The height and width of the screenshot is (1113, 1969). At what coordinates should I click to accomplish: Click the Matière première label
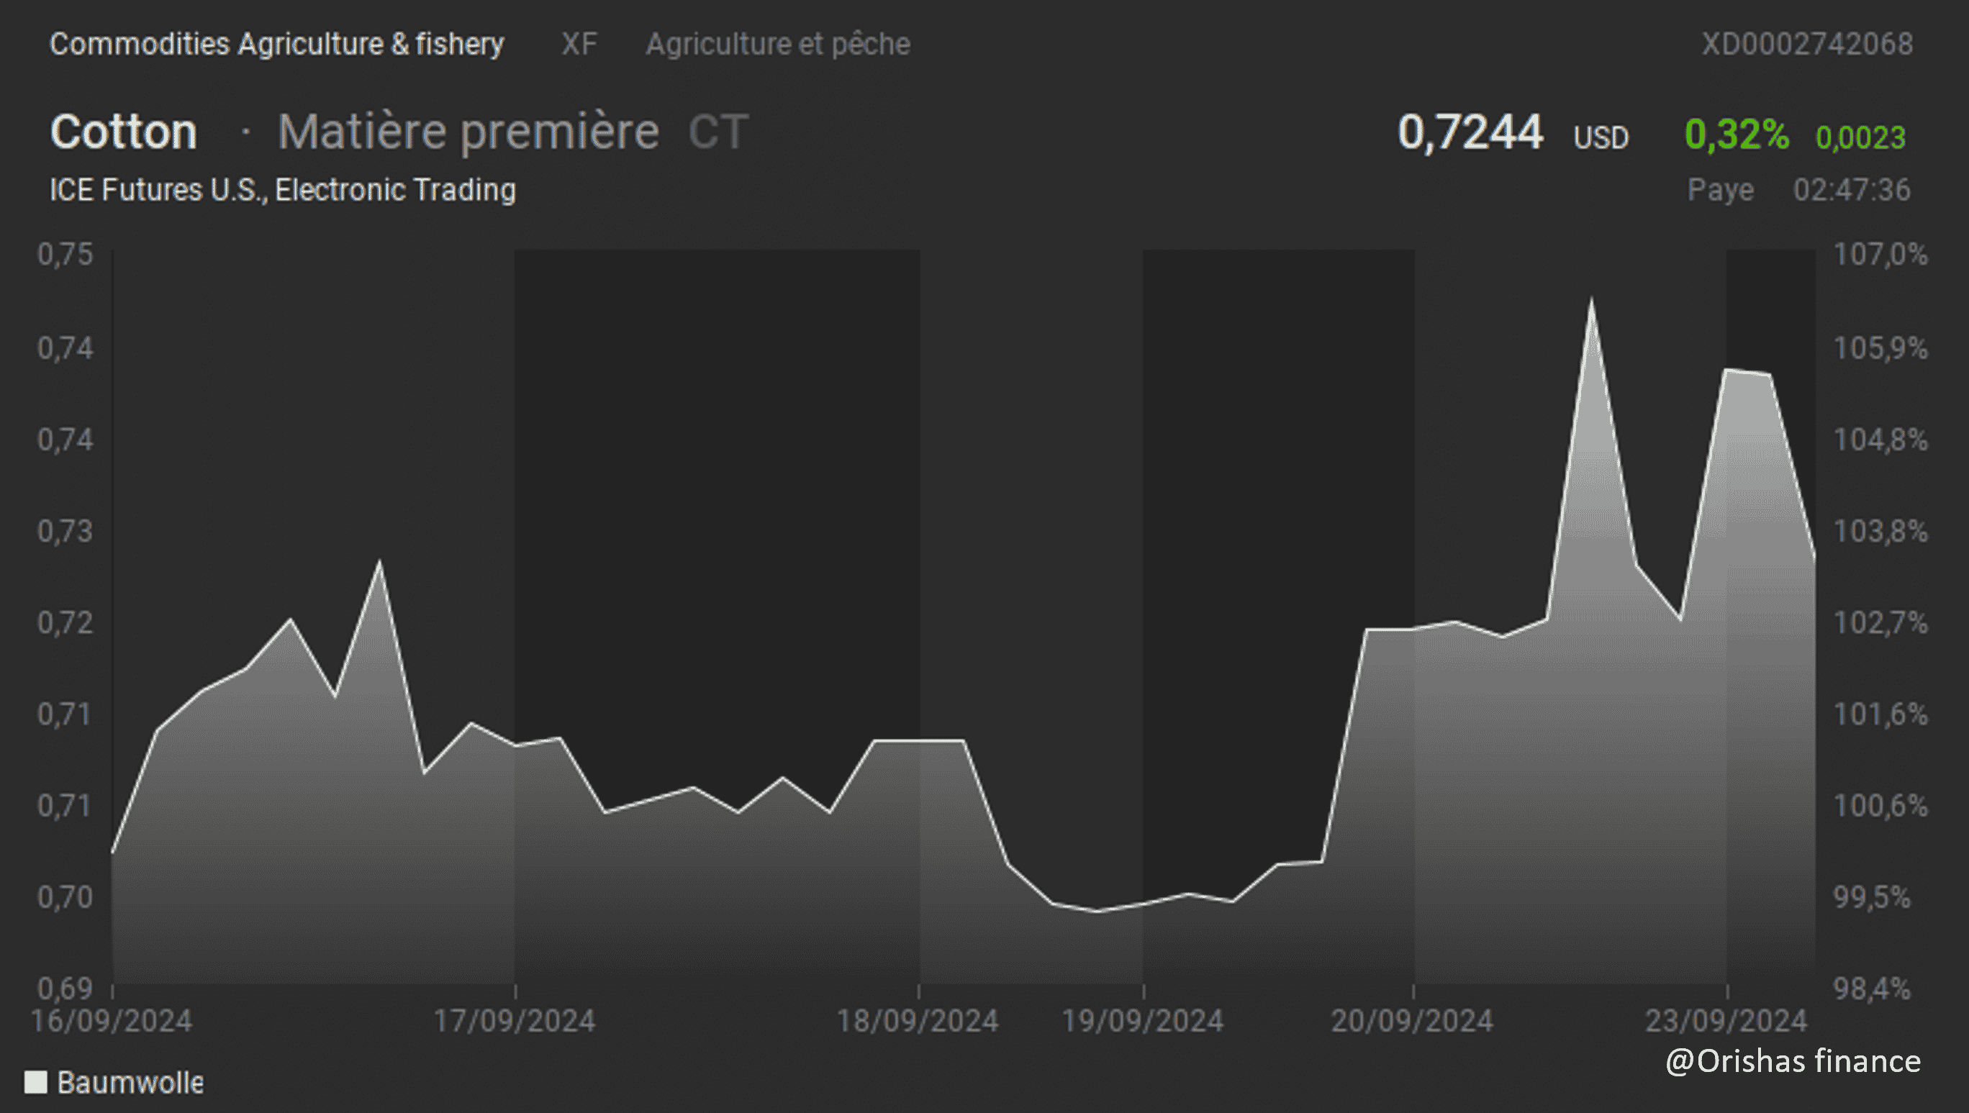coord(469,132)
